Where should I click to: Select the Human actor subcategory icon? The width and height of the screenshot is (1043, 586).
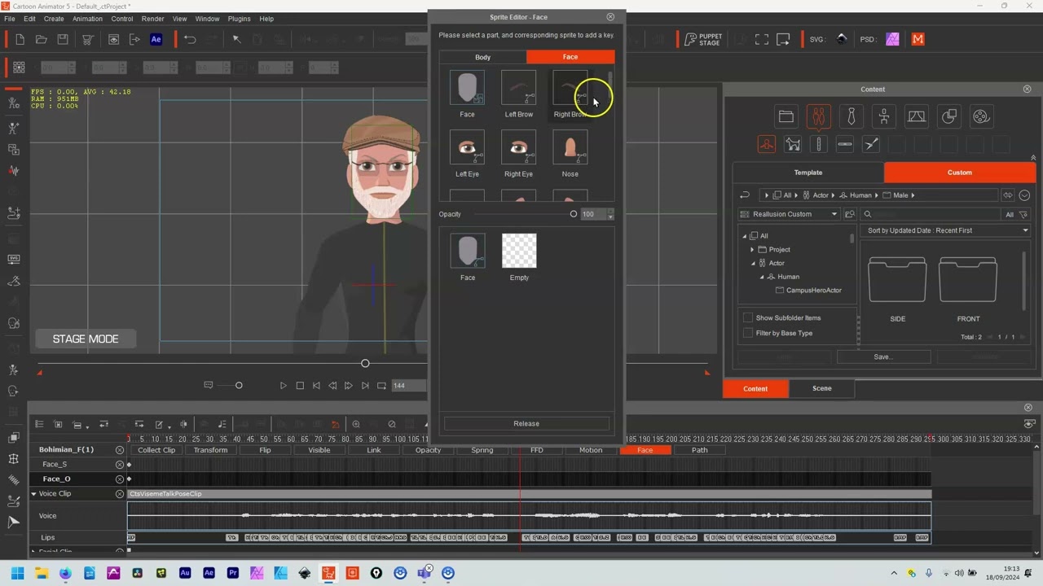[x=767, y=145]
